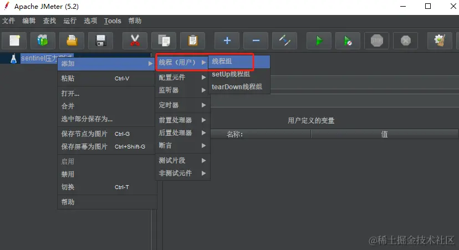Choose 切换 in the context menu

tap(106, 187)
